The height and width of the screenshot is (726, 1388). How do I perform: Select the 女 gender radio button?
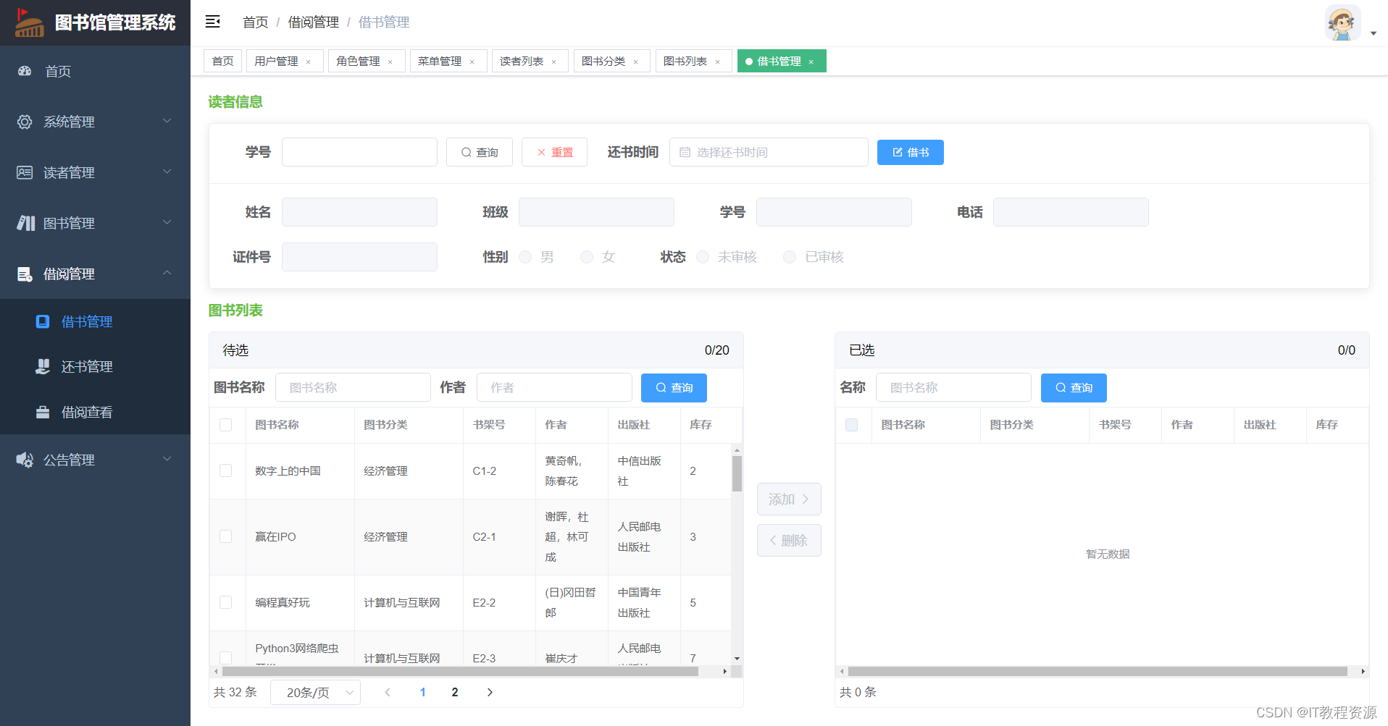tap(587, 256)
